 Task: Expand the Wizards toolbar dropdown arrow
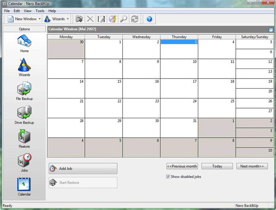tap(68, 19)
